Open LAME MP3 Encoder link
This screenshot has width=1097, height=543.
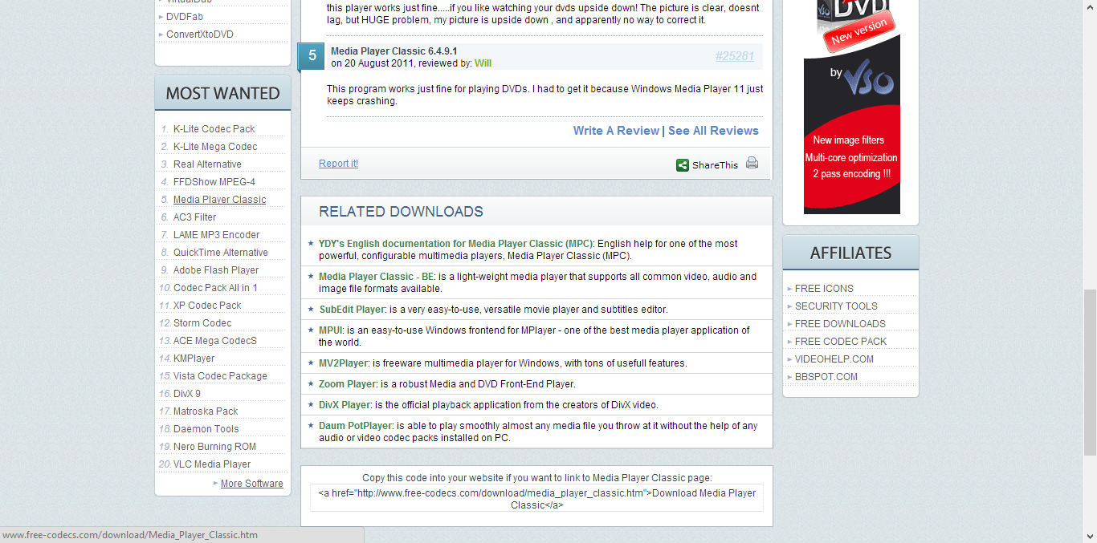pyautogui.click(x=216, y=235)
